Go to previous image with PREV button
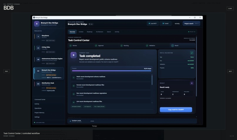 [x=6, y=71]
